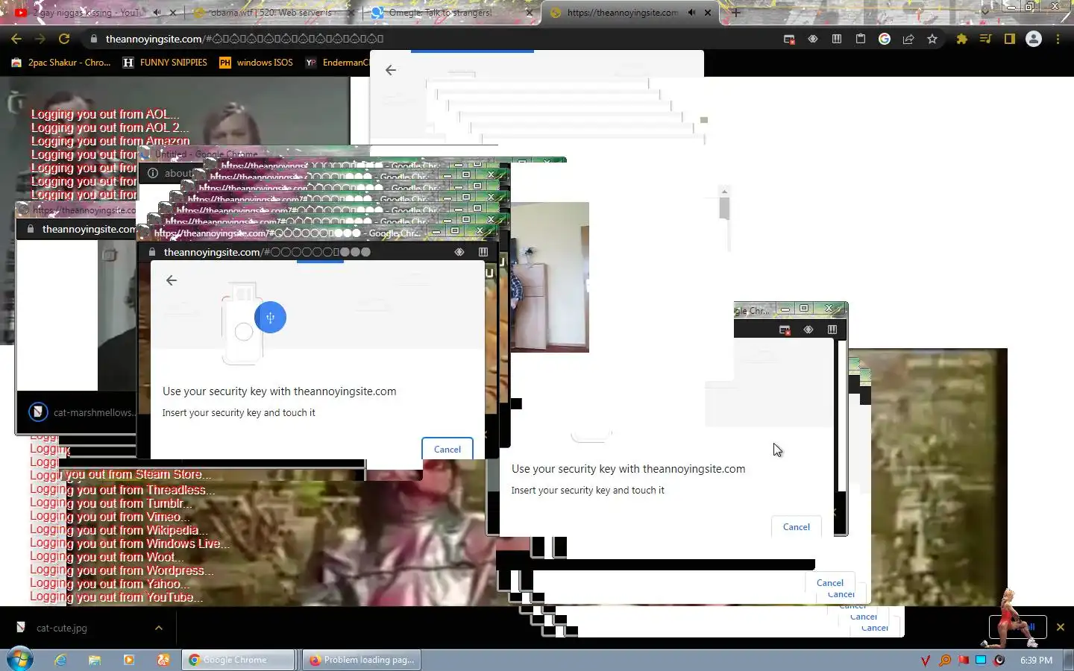Close the Omegle tab

[530, 13]
